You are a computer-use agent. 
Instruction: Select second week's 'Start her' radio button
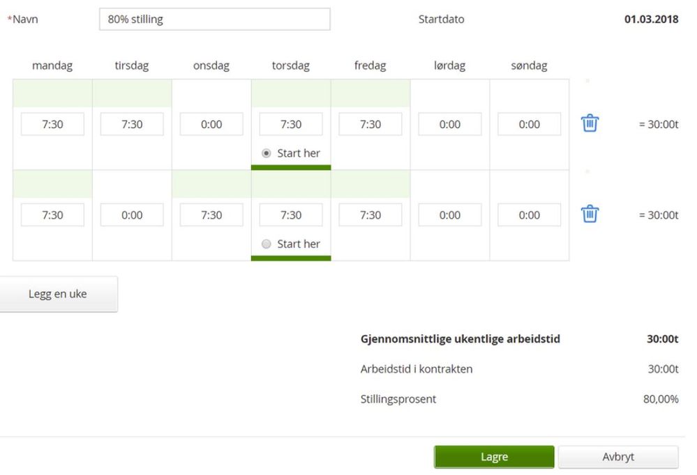coord(267,244)
